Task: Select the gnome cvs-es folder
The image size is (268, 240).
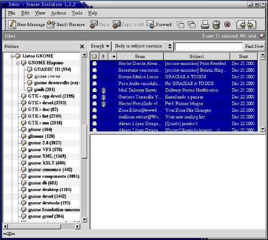Action: click(x=47, y=76)
